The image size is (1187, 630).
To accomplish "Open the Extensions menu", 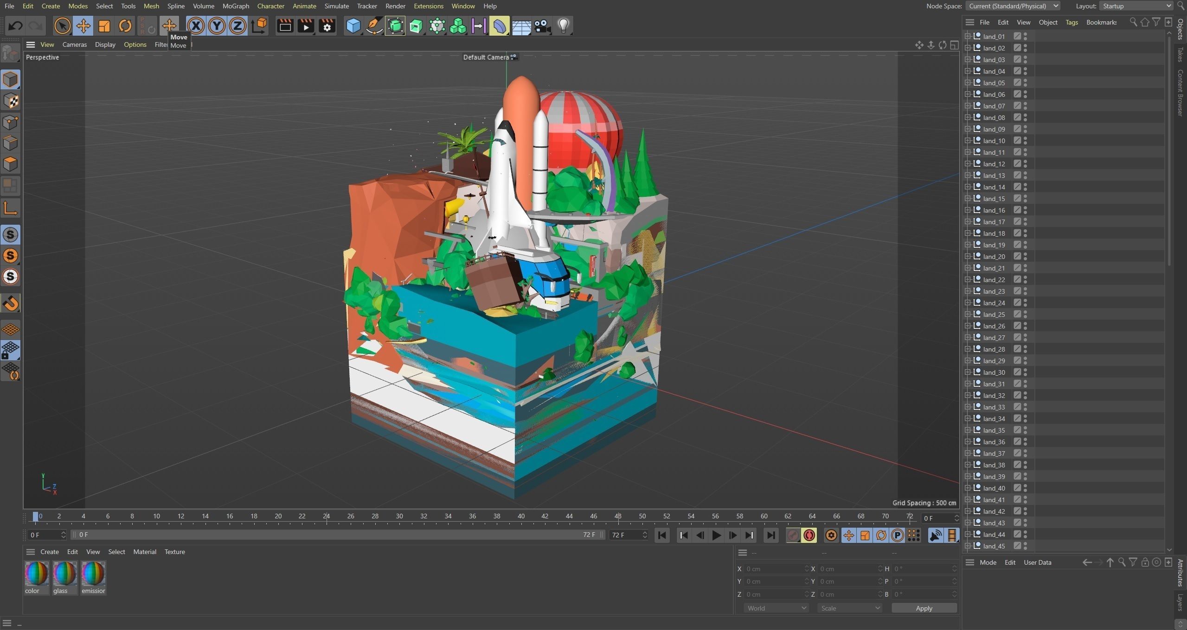I will point(428,6).
